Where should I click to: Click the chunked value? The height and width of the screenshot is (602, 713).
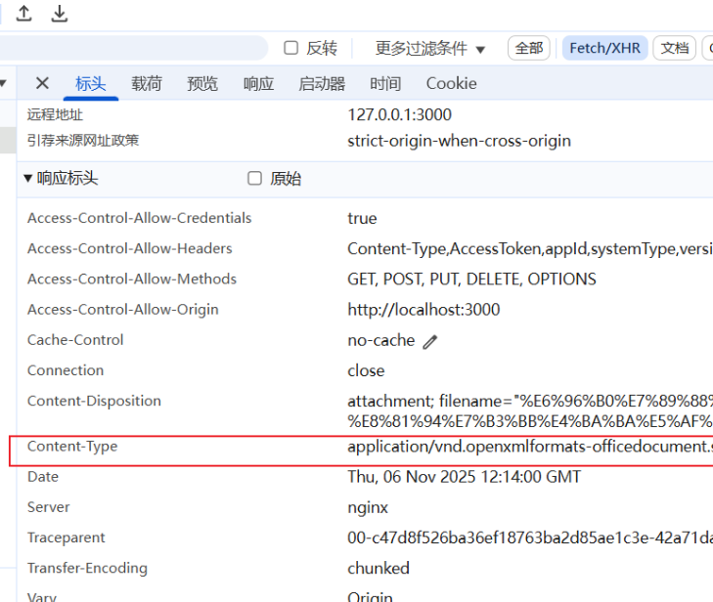[379, 569]
